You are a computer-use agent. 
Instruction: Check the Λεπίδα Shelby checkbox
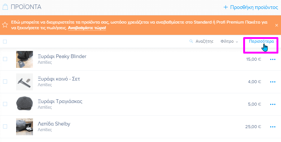click(5, 126)
